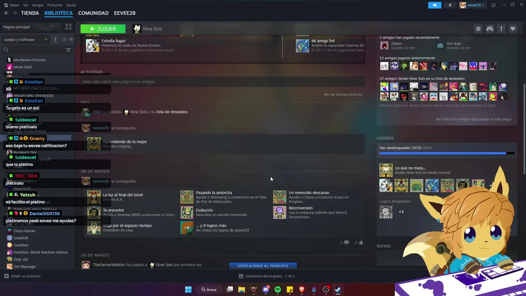The height and width of the screenshot is (296, 526).
Task: Select Murderous Pursuits in the game list
Action: [30, 60]
